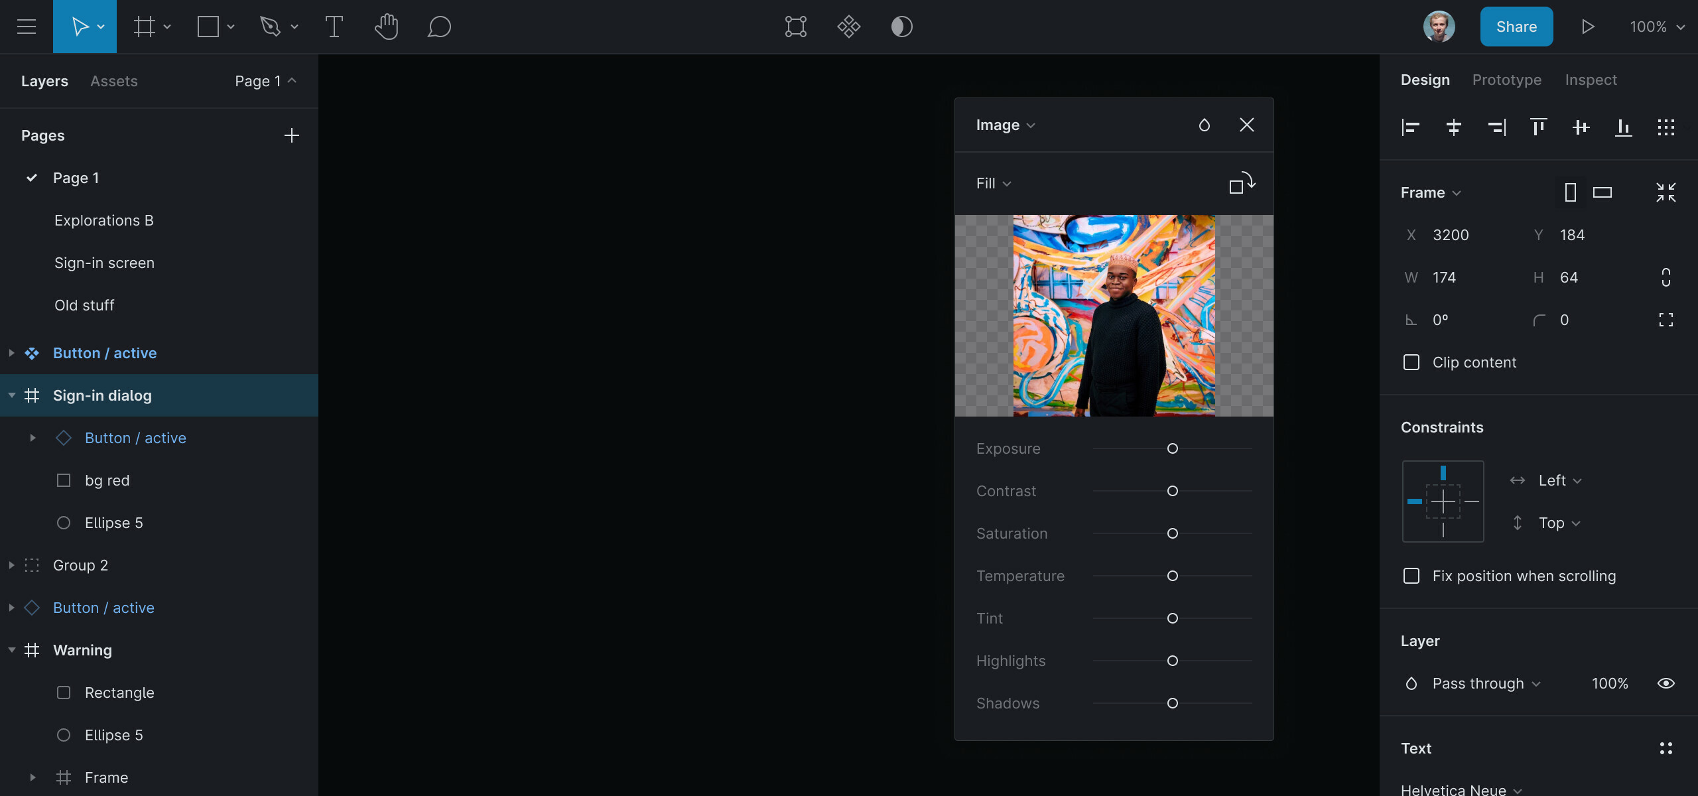This screenshot has height=796, width=1698.
Task: Open the user avatar profile
Action: pyautogui.click(x=1439, y=27)
